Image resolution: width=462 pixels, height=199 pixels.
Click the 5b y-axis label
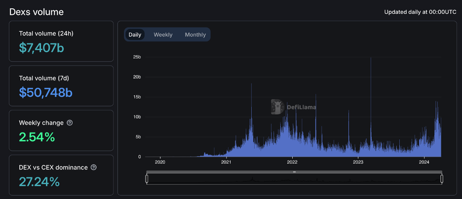click(x=138, y=137)
